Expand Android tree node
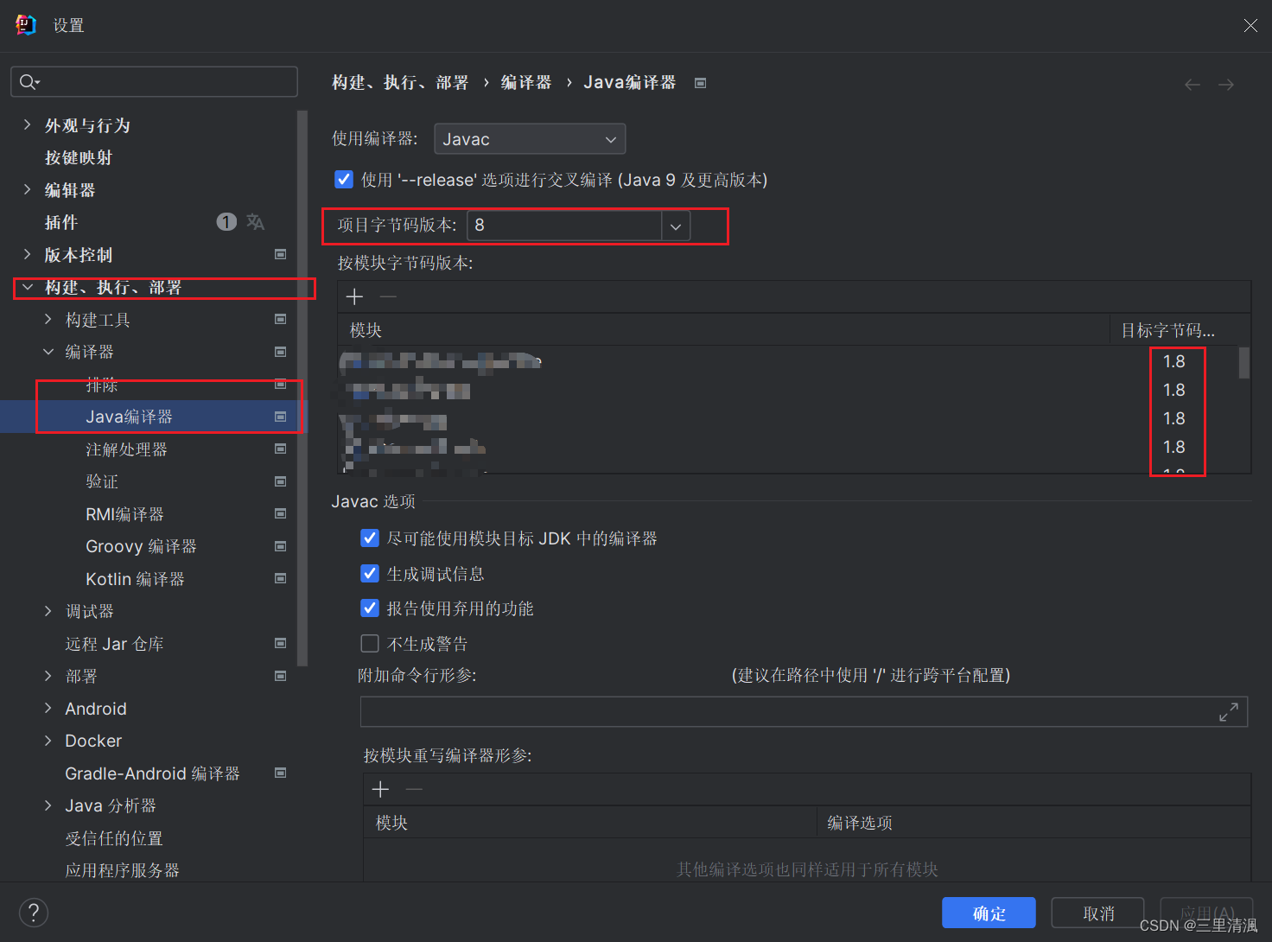 click(48, 708)
